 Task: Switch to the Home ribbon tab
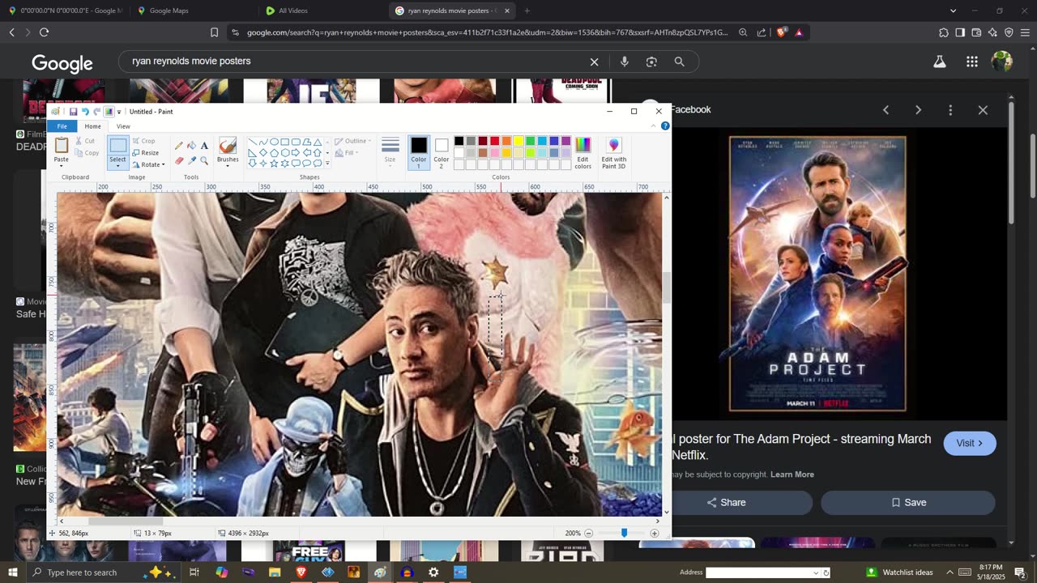(x=93, y=126)
